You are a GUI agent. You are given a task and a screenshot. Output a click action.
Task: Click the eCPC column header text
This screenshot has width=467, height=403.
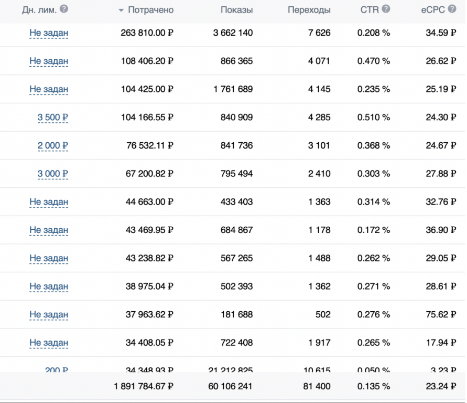pos(432,10)
